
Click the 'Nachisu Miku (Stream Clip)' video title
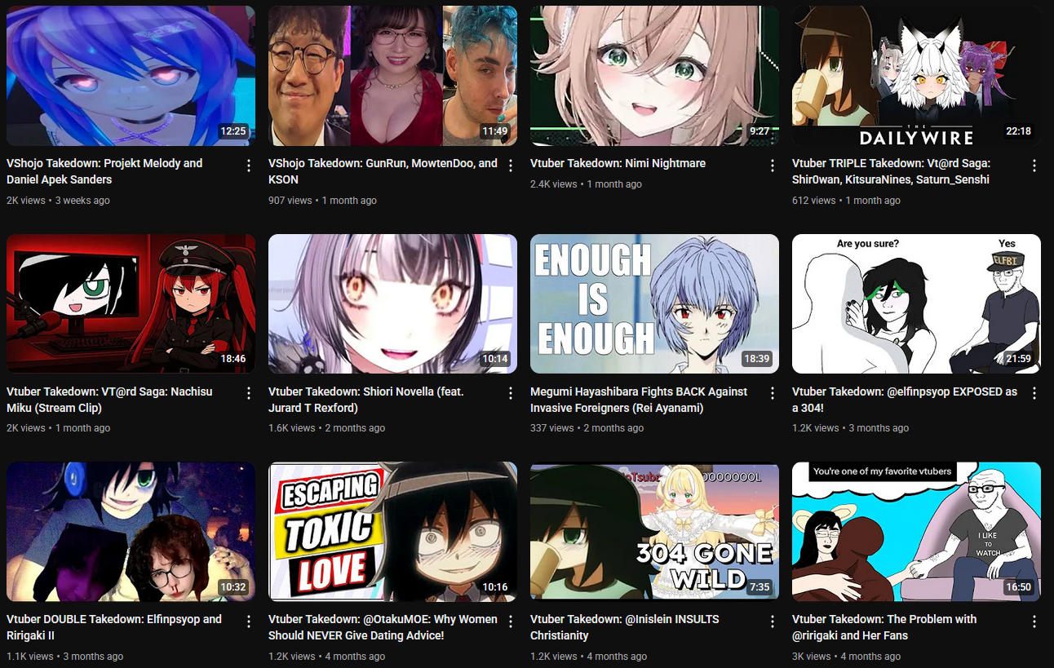point(109,400)
